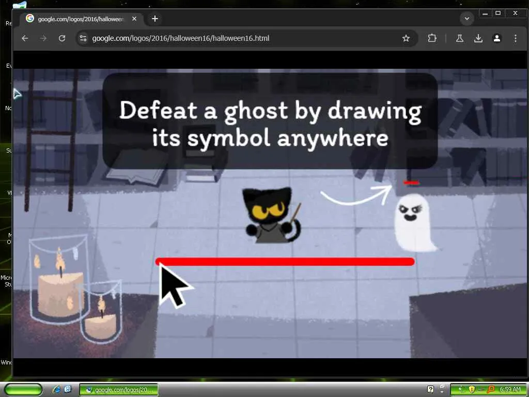Expand the tab search dropdown arrow
The width and height of the screenshot is (529, 397).
coord(467,19)
